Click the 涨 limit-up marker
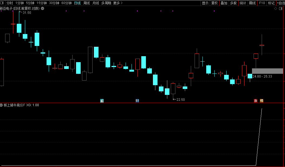Viewport: 285px width, 167px height. point(255,101)
